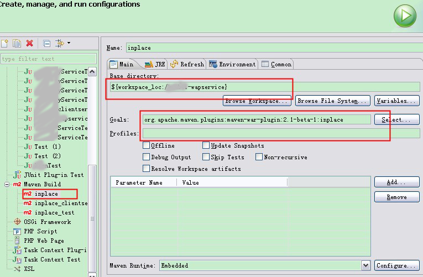Click the JUnit Plug-in Test icon
Screen dimensions: 423x277
[x=17, y=175]
